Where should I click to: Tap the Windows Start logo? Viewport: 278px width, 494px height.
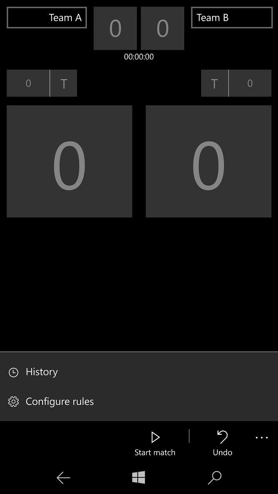click(139, 478)
